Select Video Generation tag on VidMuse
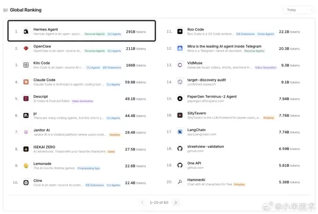This screenshot has height=214, width=318. click(266, 68)
